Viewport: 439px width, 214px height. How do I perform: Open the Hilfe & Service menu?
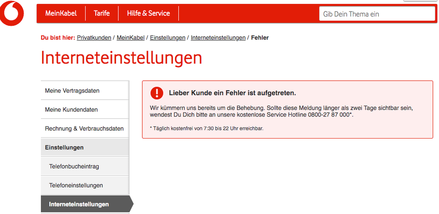(x=149, y=13)
